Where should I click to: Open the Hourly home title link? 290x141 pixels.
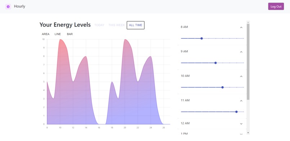click(x=19, y=6)
